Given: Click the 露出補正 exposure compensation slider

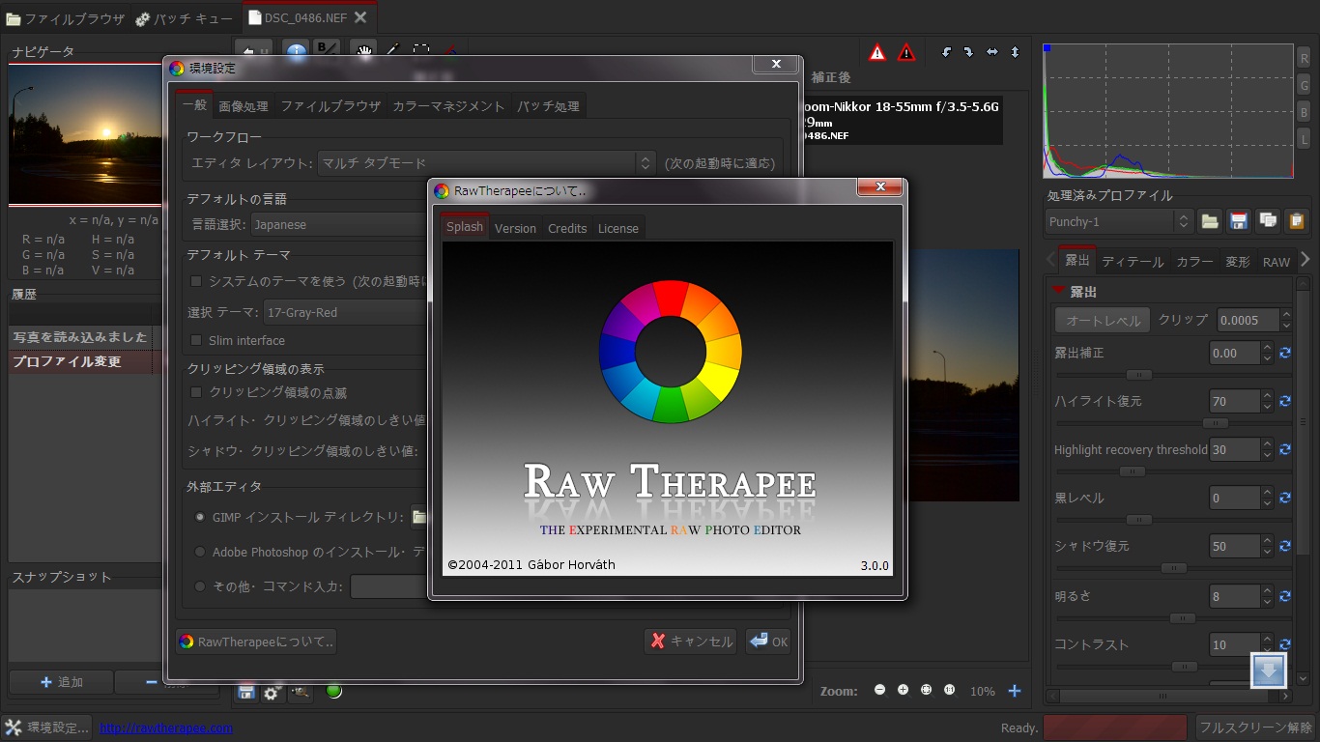Looking at the screenshot, I should 1173,375.
